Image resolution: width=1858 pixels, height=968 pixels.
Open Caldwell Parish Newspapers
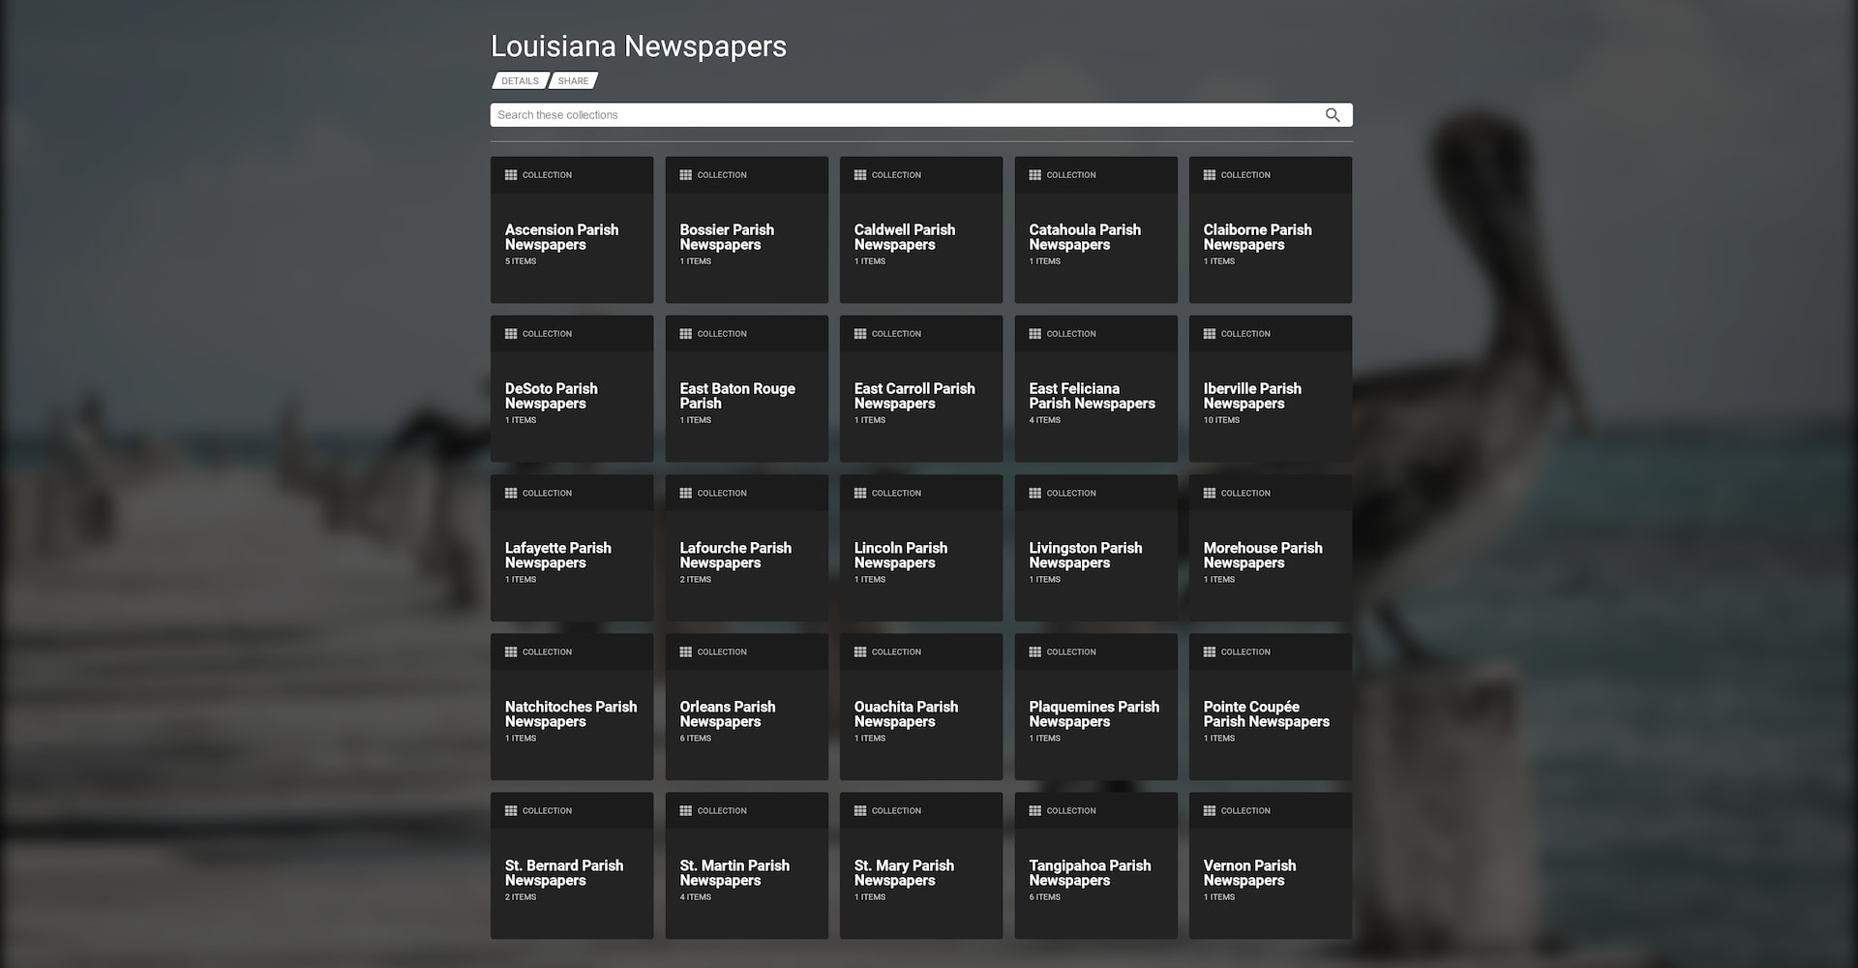click(920, 237)
